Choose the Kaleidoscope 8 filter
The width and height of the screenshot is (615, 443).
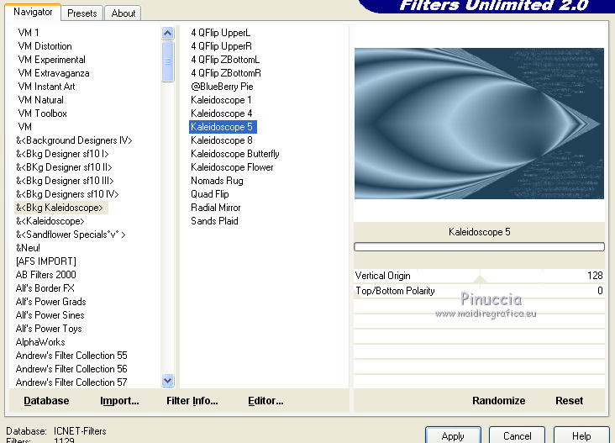click(x=222, y=140)
